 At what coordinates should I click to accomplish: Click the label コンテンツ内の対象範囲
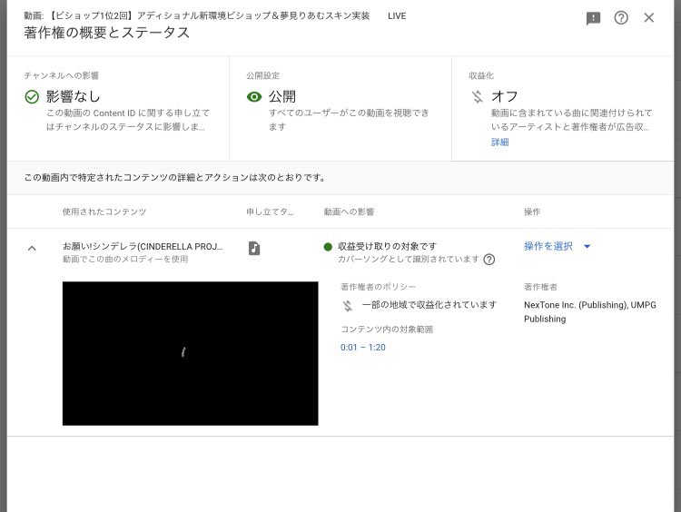point(387,330)
